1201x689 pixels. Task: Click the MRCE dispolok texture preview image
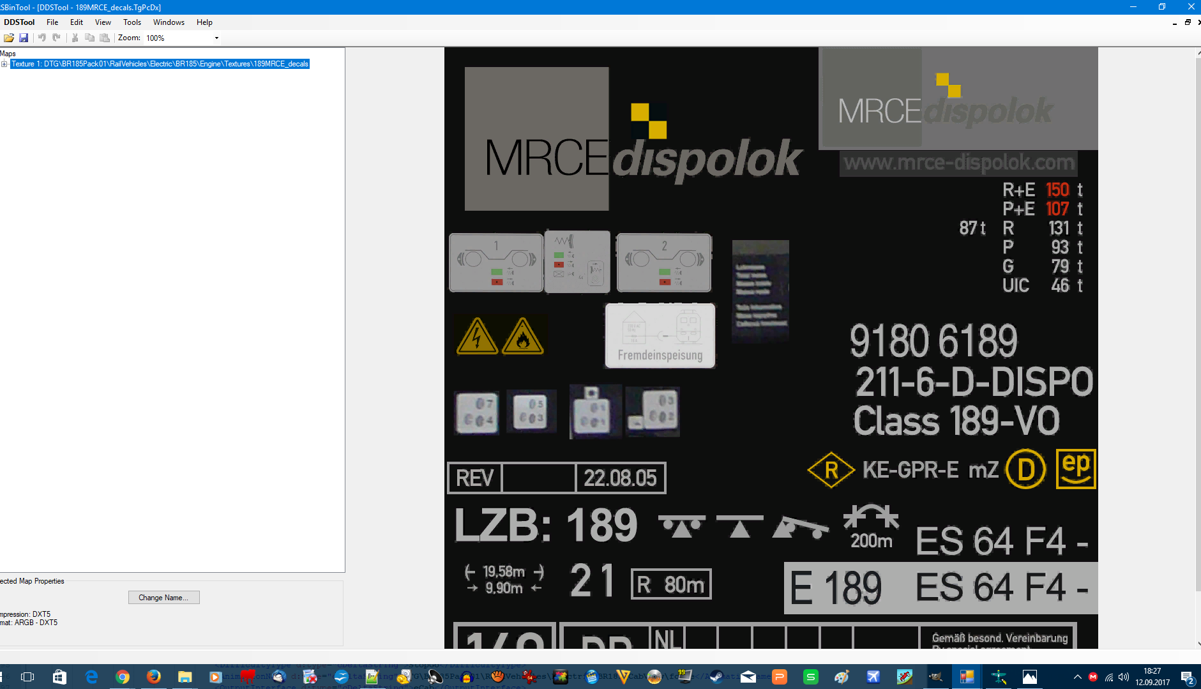(x=771, y=348)
